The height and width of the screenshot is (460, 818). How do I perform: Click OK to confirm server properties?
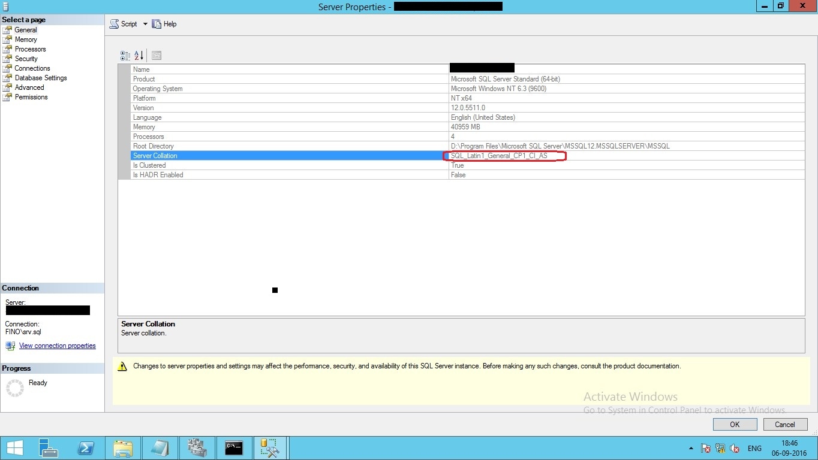[735, 424]
